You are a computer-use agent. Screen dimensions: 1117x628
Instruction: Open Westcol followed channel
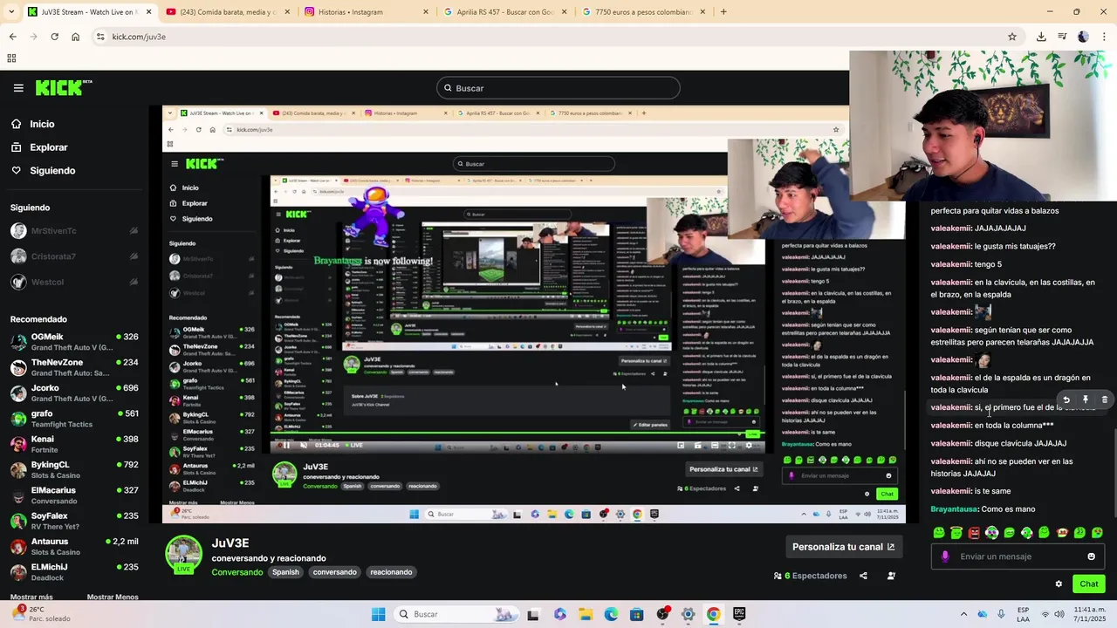coord(74,283)
